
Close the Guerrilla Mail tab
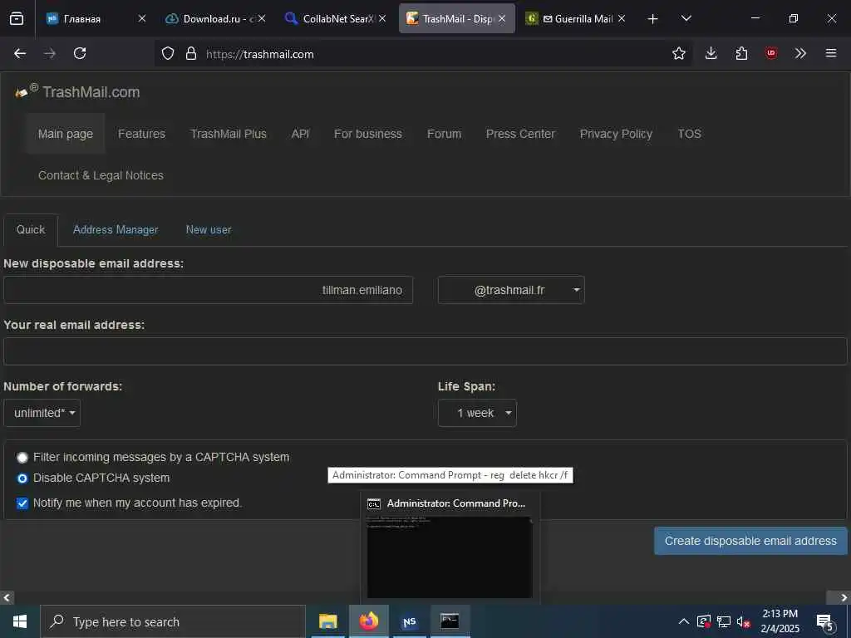(x=622, y=18)
